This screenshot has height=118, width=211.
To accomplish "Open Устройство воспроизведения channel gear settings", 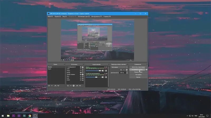I will point(106,77).
